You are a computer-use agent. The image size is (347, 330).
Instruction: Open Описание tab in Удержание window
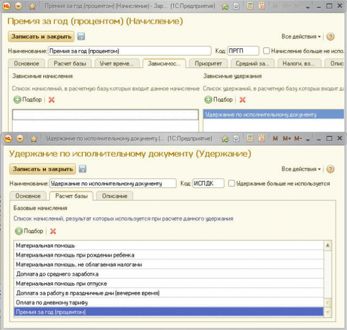(115, 196)
